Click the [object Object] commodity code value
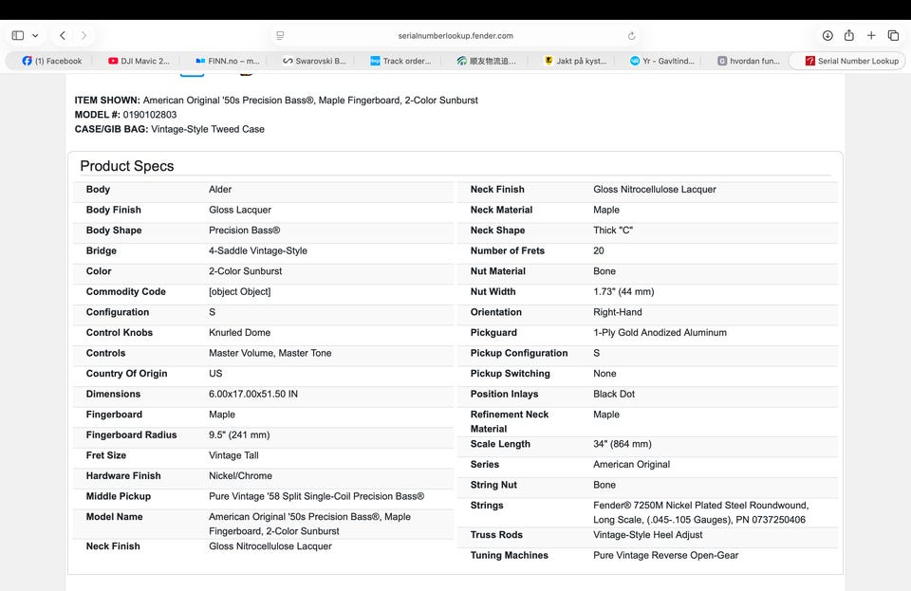The height and width of the screenshot is (591, 911). tap(239, 291)
